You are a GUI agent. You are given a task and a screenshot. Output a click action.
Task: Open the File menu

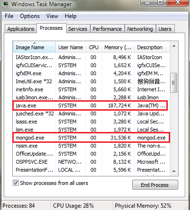pos(9,16)
